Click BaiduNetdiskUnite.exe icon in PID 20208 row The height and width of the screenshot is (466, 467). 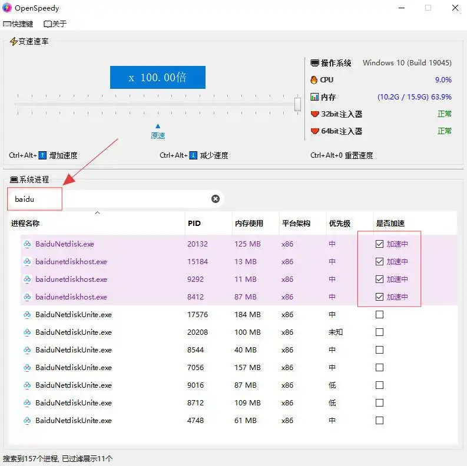(x=27, y=332)
